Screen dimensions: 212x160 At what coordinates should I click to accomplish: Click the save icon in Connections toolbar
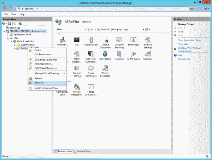pyautogui.click(x=9, y=24)
